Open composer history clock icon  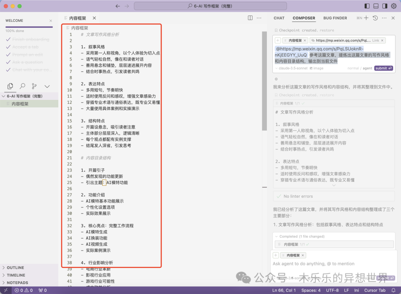tap(375, 18)
